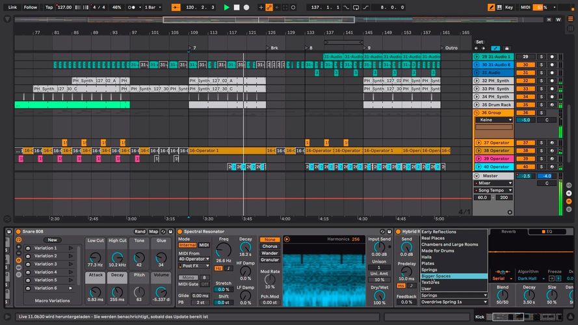Viewport: 578px width, 325px height.
Task: Choose Chambers and Large Rooms category
Action: [450, 244]
